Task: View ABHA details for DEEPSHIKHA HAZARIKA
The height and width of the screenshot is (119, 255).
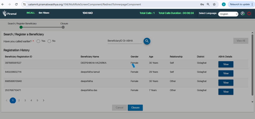Action: 226,64
